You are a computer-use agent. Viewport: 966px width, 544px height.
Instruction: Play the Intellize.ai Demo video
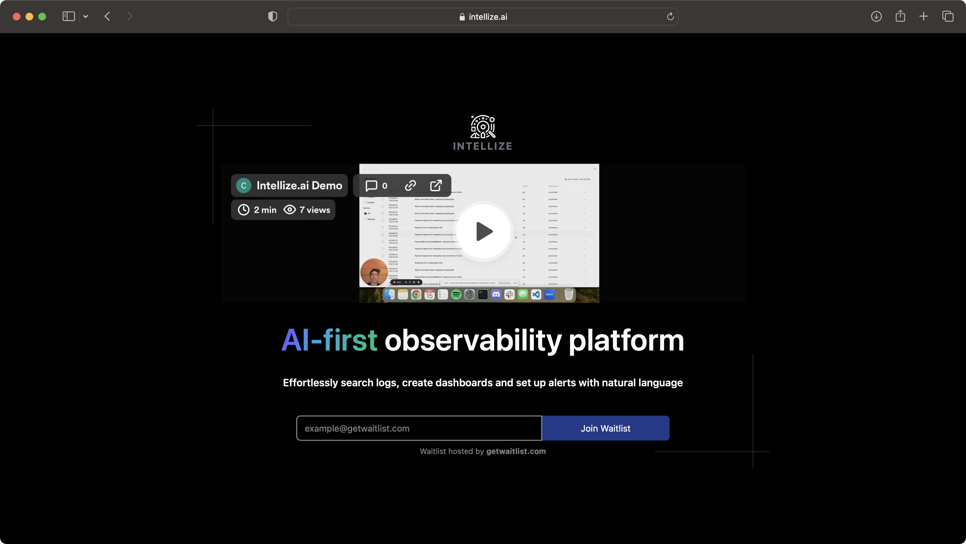click(x=483, y=231)
